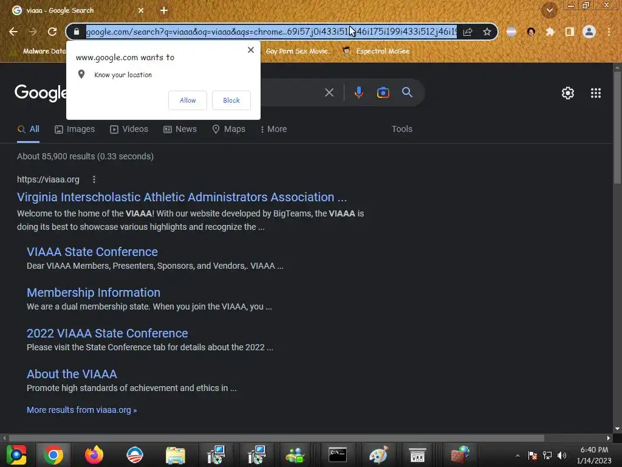622x467 pixels.
Task: Allow Google to know your location
Action: [x=188, y=100]
